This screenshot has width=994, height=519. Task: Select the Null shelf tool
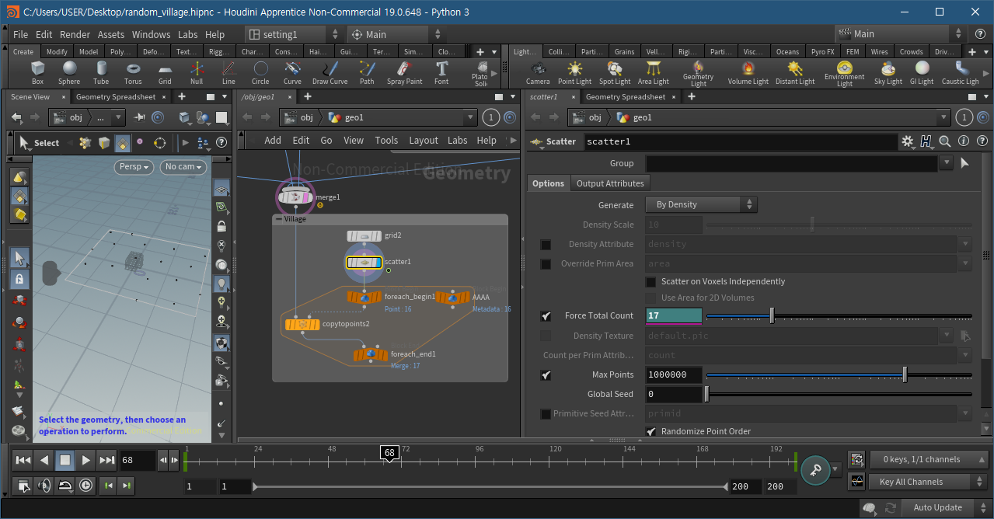pos(197,73)
